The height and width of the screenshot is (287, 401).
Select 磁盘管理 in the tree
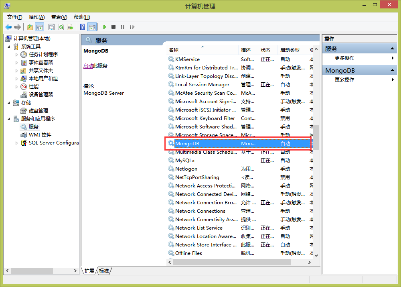tap(38, 111)
